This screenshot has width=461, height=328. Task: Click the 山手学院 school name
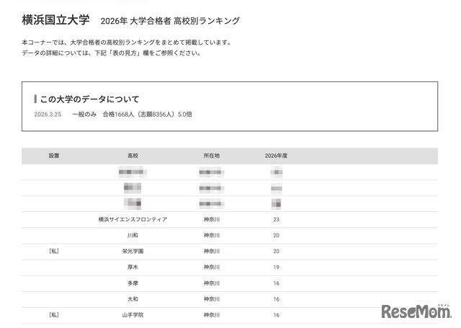[x=133, y=315]
